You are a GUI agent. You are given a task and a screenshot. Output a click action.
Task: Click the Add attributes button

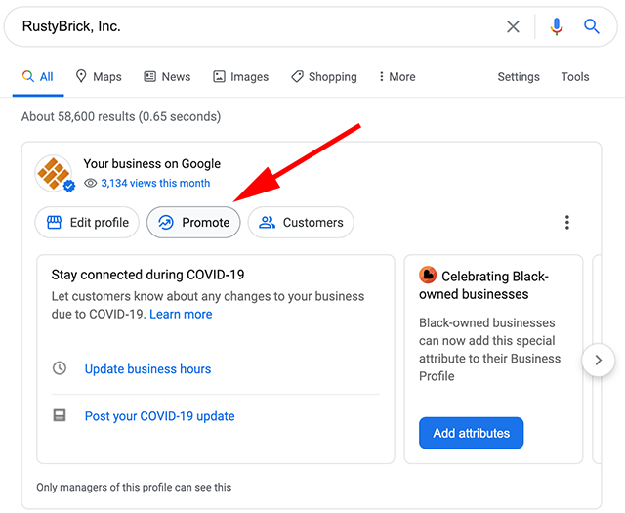coord(471,433)
